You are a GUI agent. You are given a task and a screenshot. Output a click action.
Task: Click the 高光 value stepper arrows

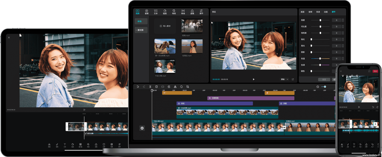[x=343, y=46]
